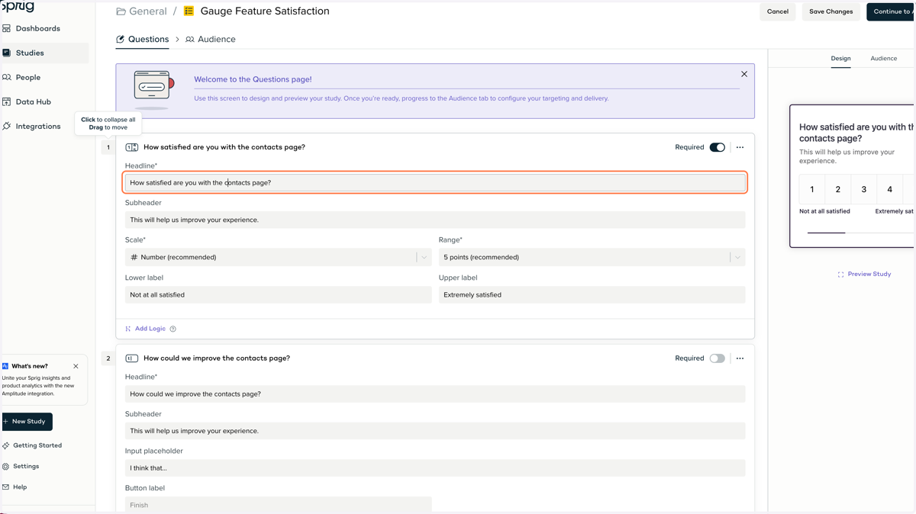This screenshot has width=916, height=514.
Task: Open the more options menu for question 1
Action: [740, 147]
